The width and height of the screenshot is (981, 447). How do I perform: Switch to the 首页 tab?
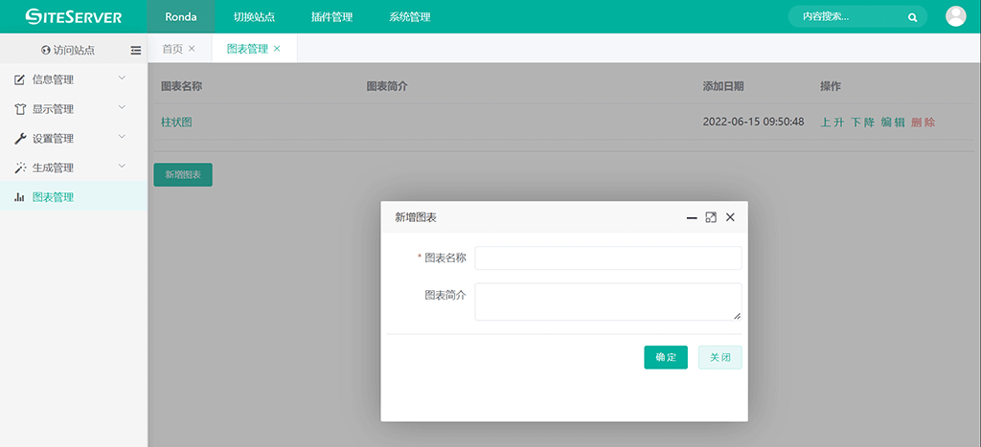[172, 49]
